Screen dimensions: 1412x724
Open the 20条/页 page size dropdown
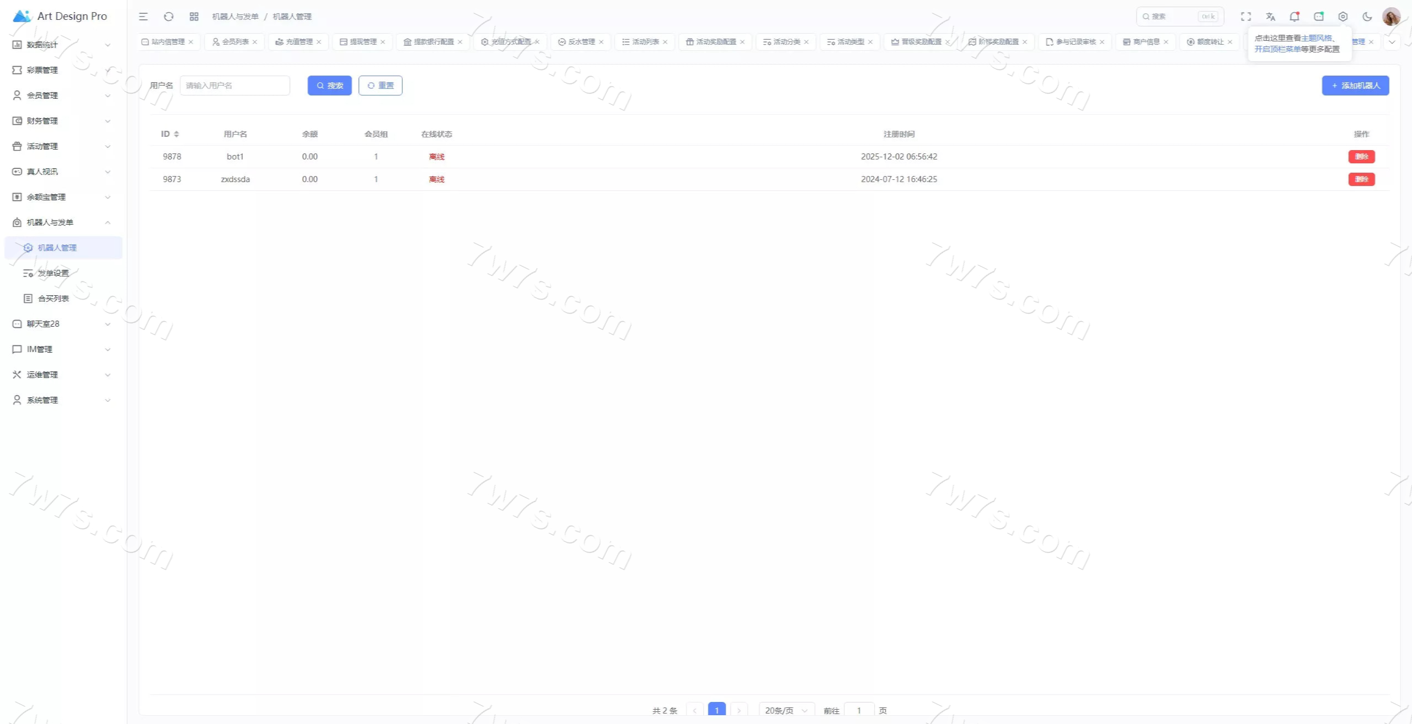[x=786, y=710]
